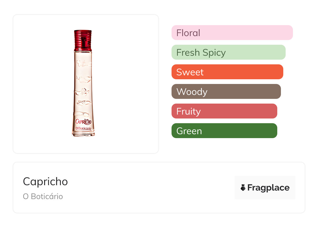Choose the orange Sweet accord bar

point(227,72)
